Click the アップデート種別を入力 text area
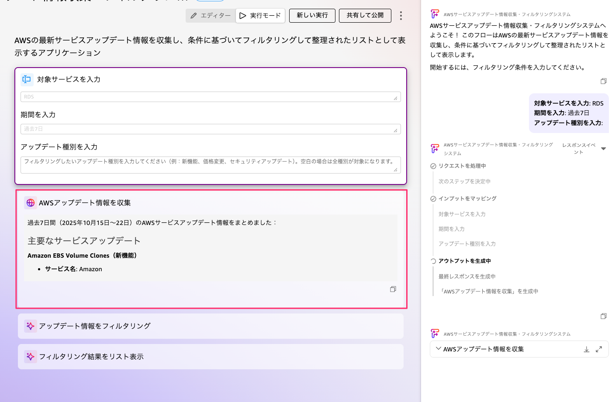Screen dimensions: 615x402 pyautogui.click(x=210, y=165)
